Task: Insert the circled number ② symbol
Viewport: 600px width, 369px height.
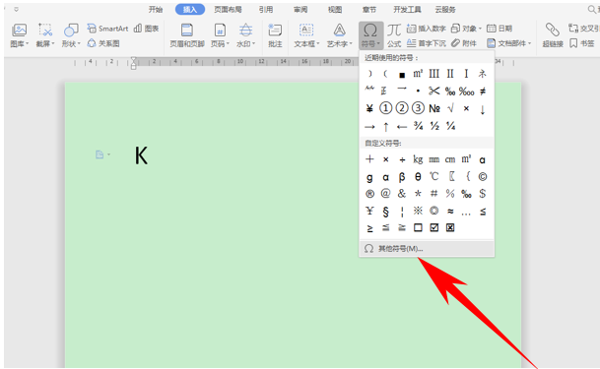Action: [x=402, y=108]
